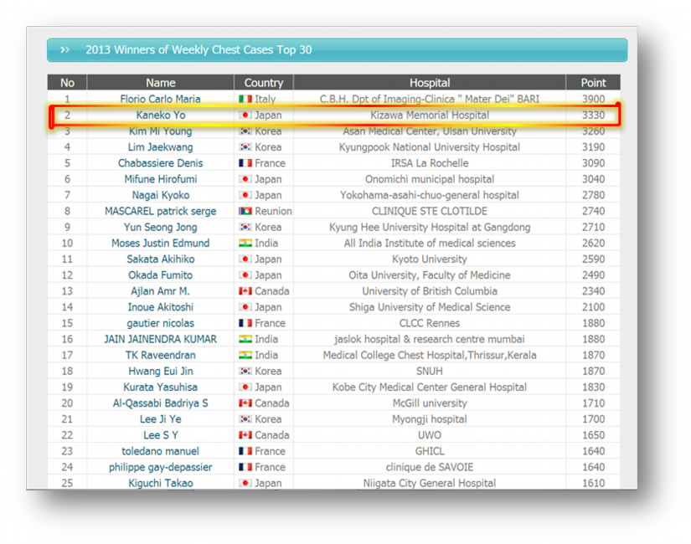Click India flag in Moses Justin Edmund row
The height and width of the screenshot is (544, 691).
click(x=245, y=244)
